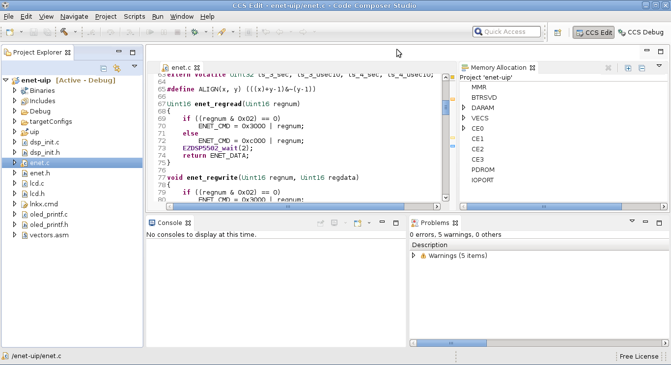Click the flashlight Search toolbar icon
This screenshot has width=671, height=365.
coord(222,32)
